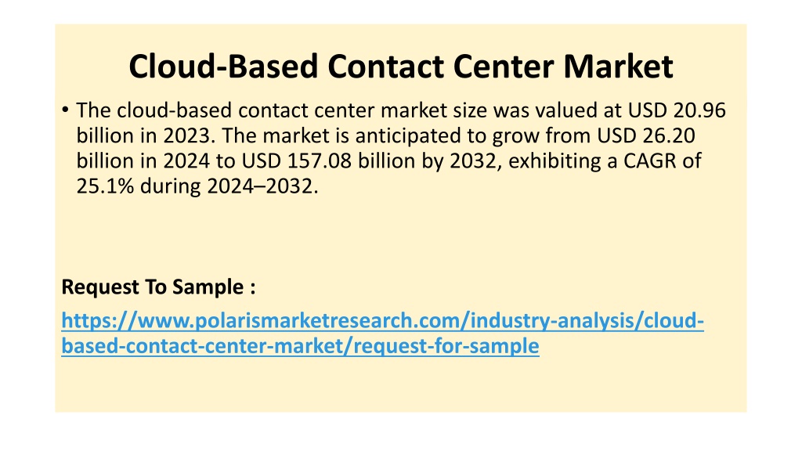Screen dimensions: 802x451
Task: Click the word 'Sample' in the heading
Action: tap(208, 287)
